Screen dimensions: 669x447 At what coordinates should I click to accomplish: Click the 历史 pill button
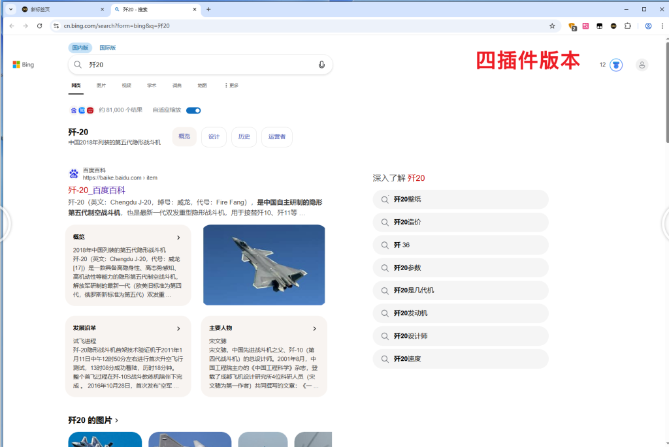coord(244,136)
